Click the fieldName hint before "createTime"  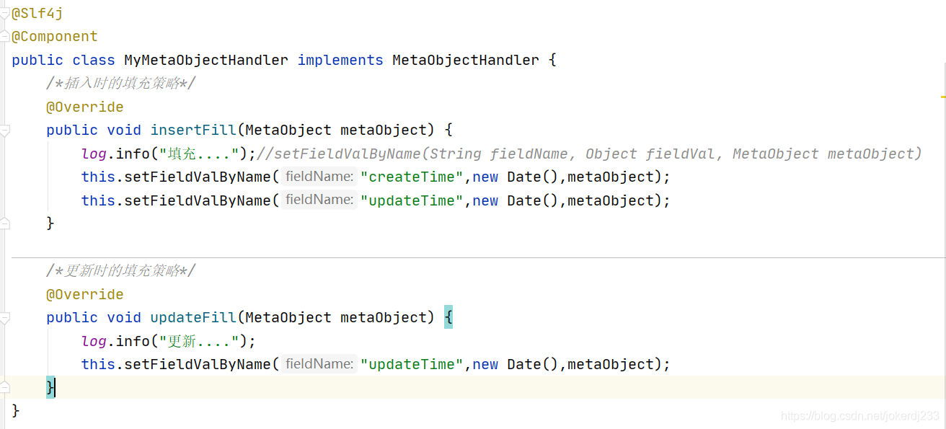point(319,177)
